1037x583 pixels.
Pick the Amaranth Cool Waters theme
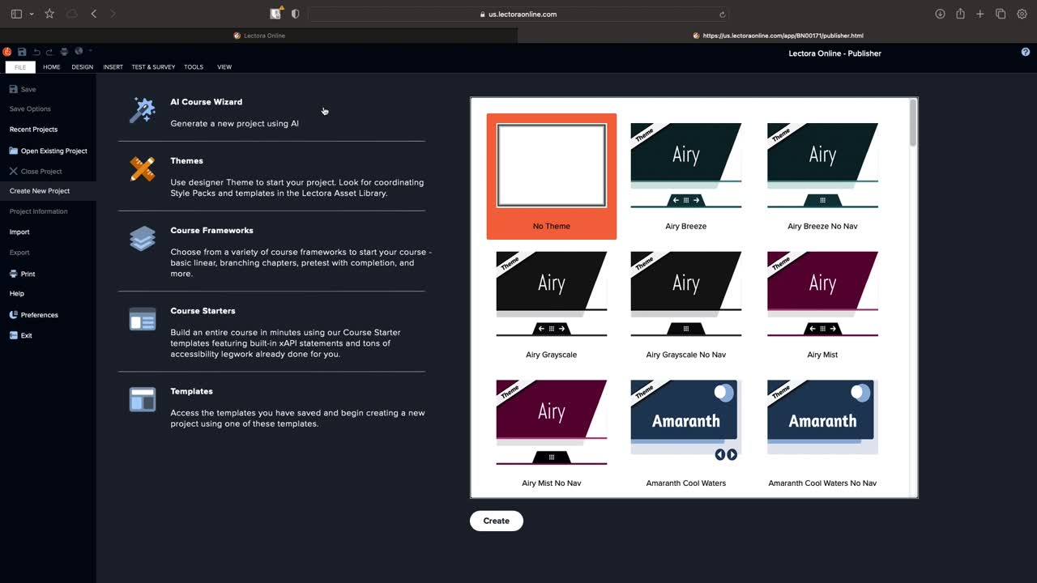point(686,421)
